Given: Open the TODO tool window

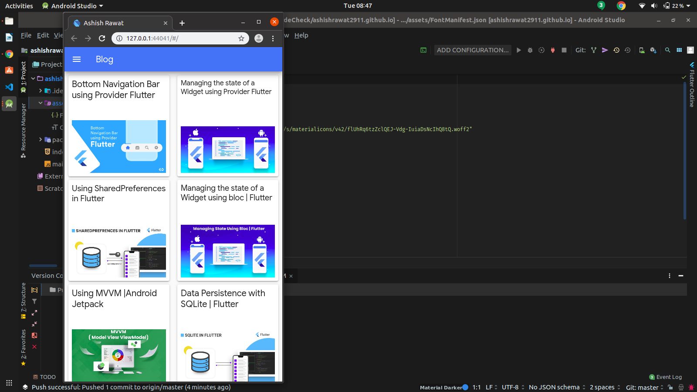Looking at the screenshot, I should (44, 377).
